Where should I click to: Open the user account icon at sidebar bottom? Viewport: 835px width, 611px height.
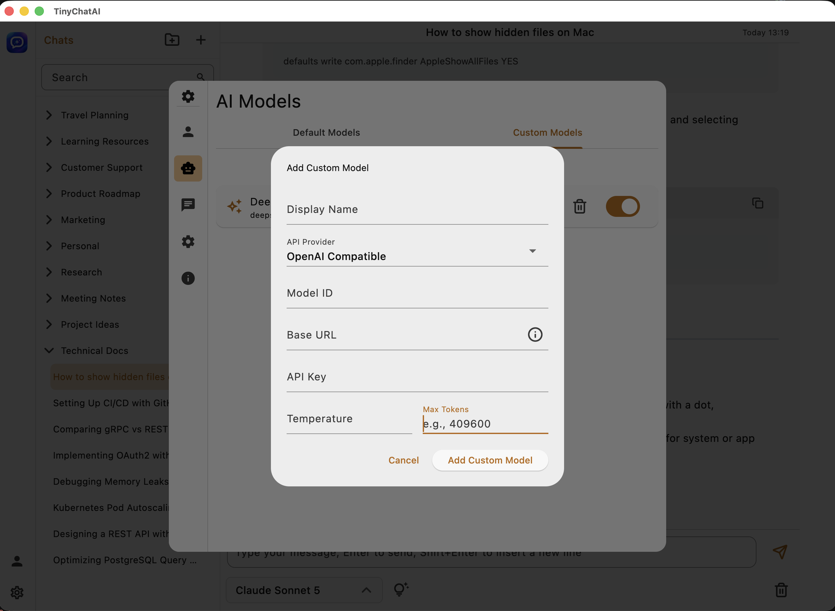click(x=17, y=561)
